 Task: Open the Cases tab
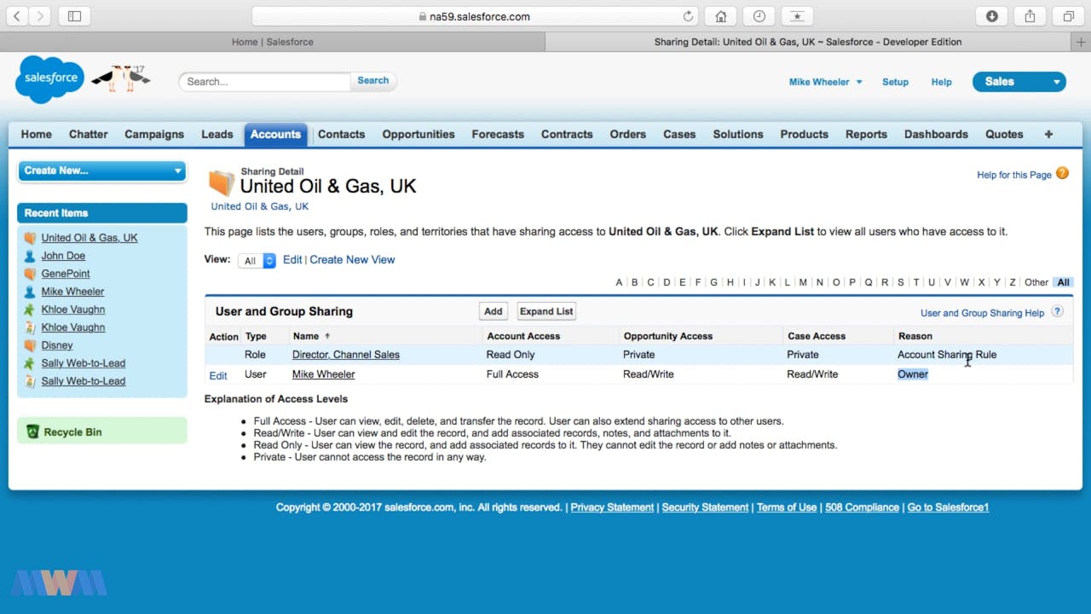679,134
